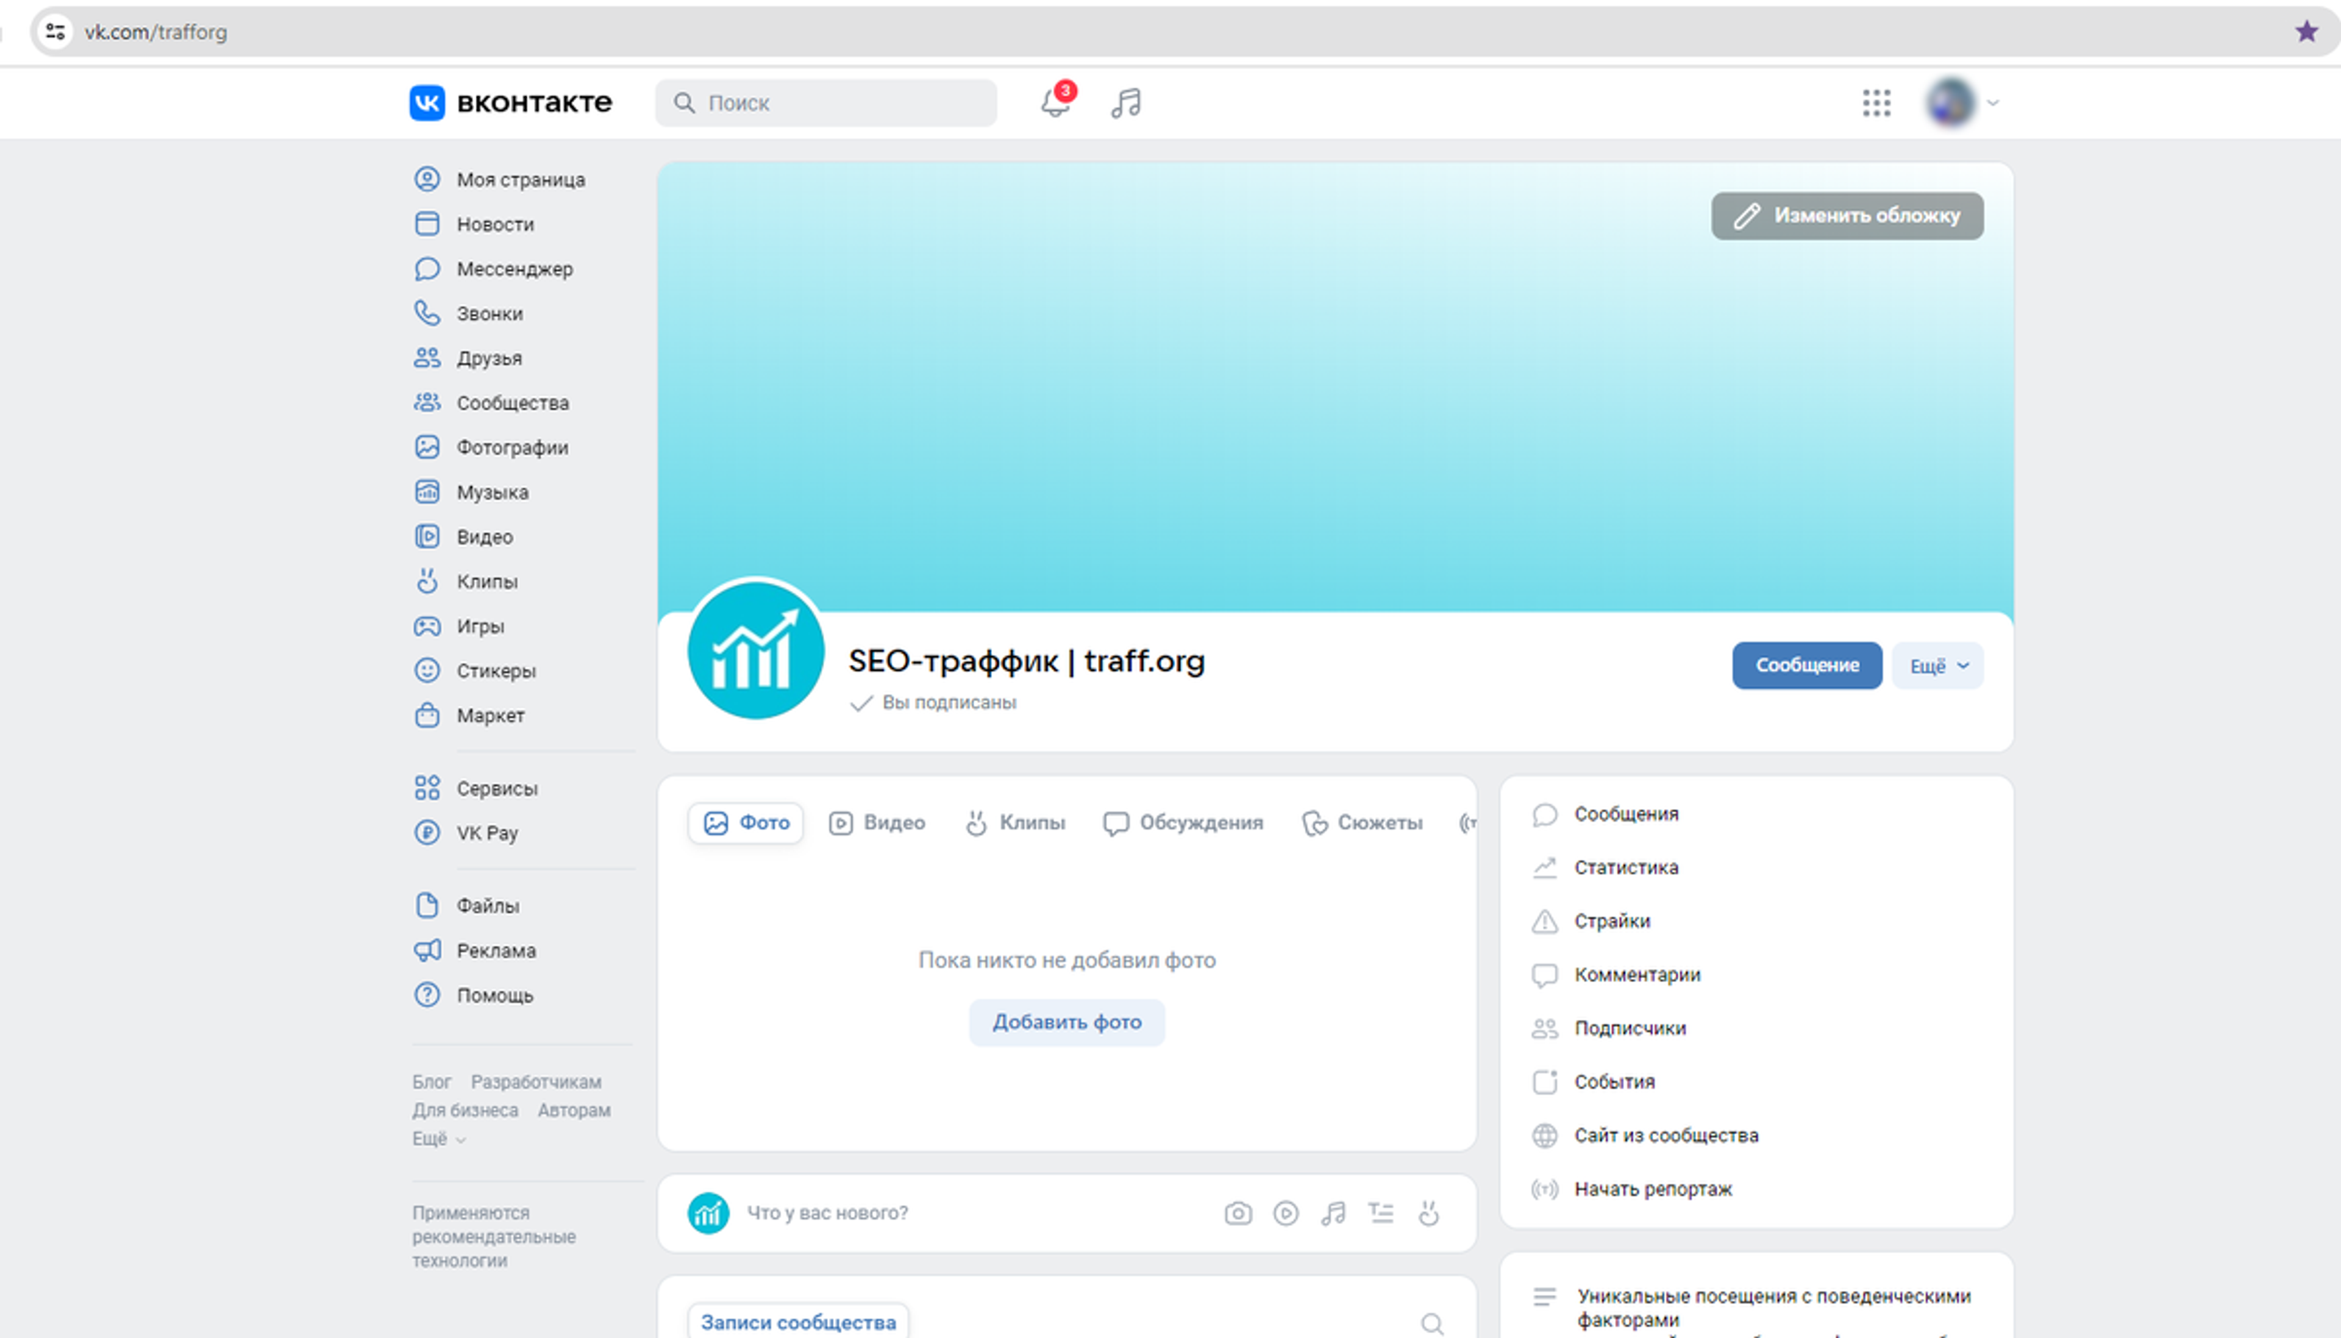Open the Разработчикам footer link
Image resolution: width=2341 pixels, height=1338 pixels.
(x=536, y=1081)
